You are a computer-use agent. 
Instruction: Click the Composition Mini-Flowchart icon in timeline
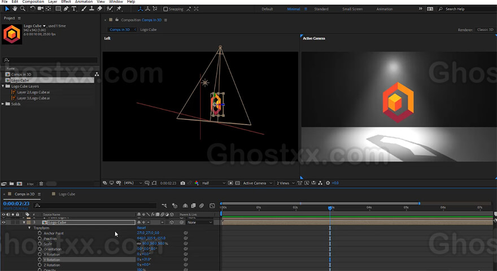point(164,206)
